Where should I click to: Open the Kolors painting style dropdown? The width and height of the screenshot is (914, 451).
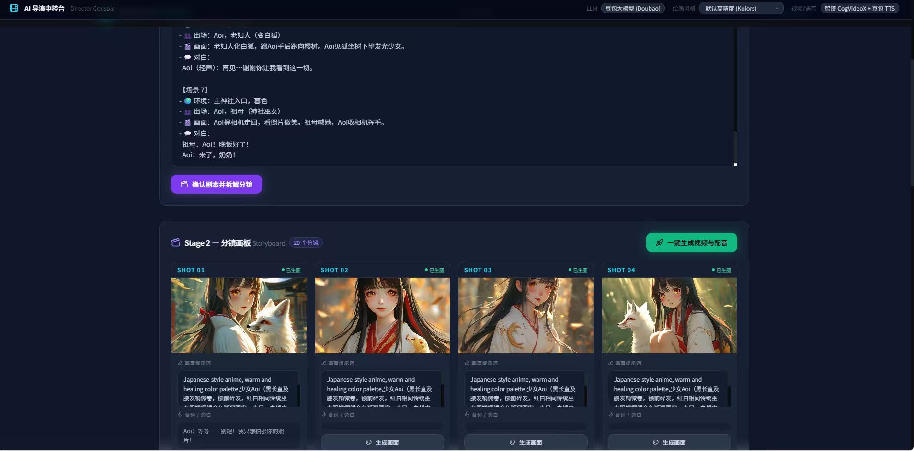741,8
